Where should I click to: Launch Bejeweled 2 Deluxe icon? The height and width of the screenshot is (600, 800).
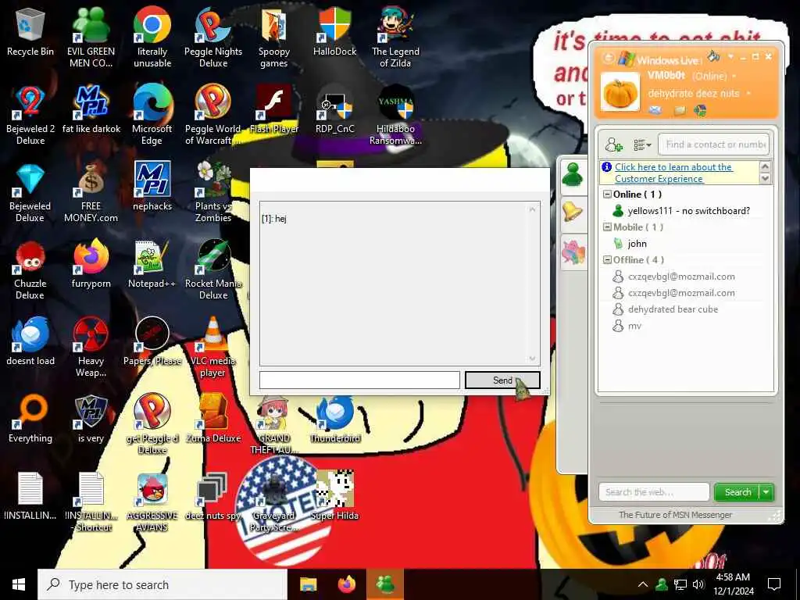coord(30,115)
